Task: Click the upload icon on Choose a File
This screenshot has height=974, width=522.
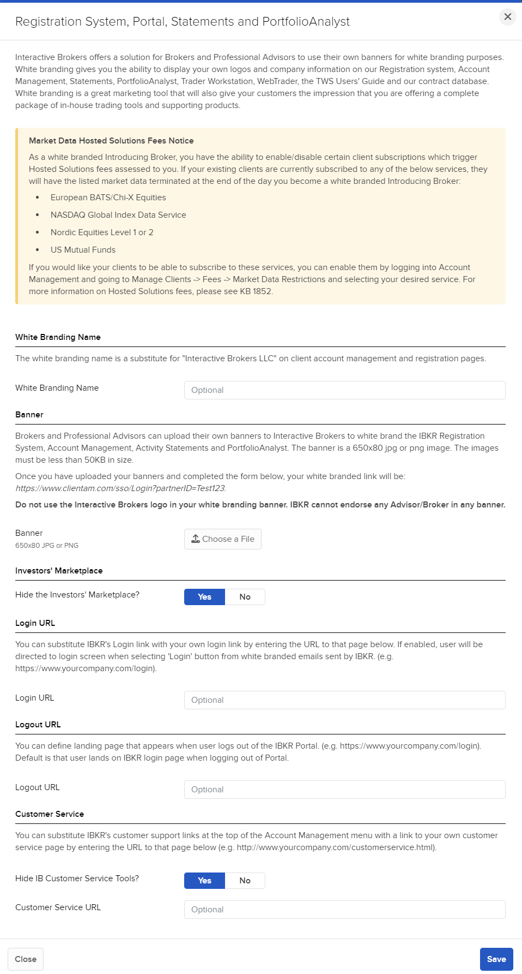Action: (x=196, y=539)
